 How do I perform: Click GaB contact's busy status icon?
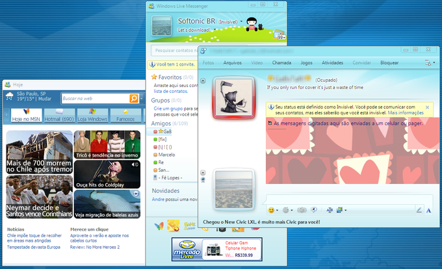click(155, 131)
